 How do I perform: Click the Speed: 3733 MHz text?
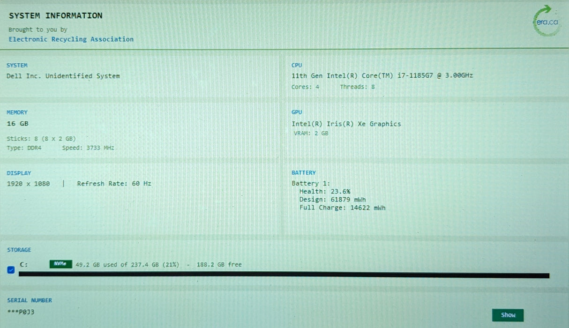click(x=88, y=148)
